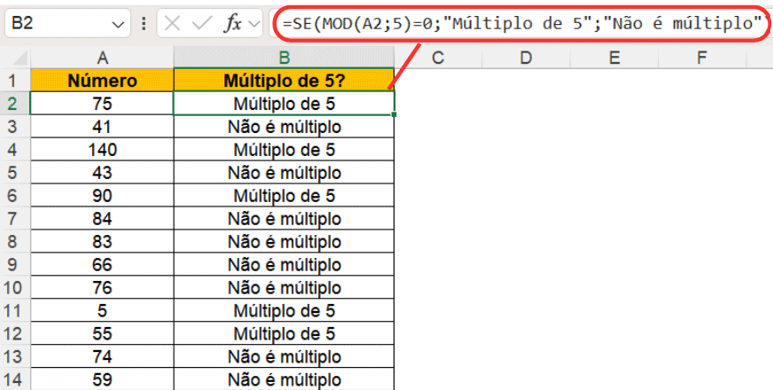Select row 1 header

pos(15,81)
